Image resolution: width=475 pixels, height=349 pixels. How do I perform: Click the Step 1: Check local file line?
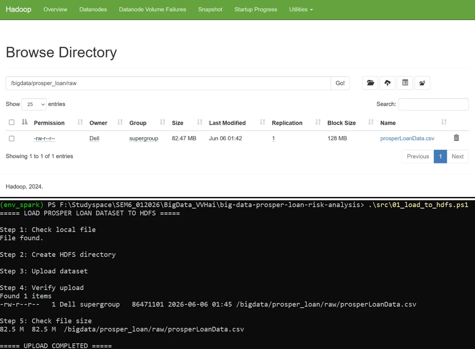point(48,230)
